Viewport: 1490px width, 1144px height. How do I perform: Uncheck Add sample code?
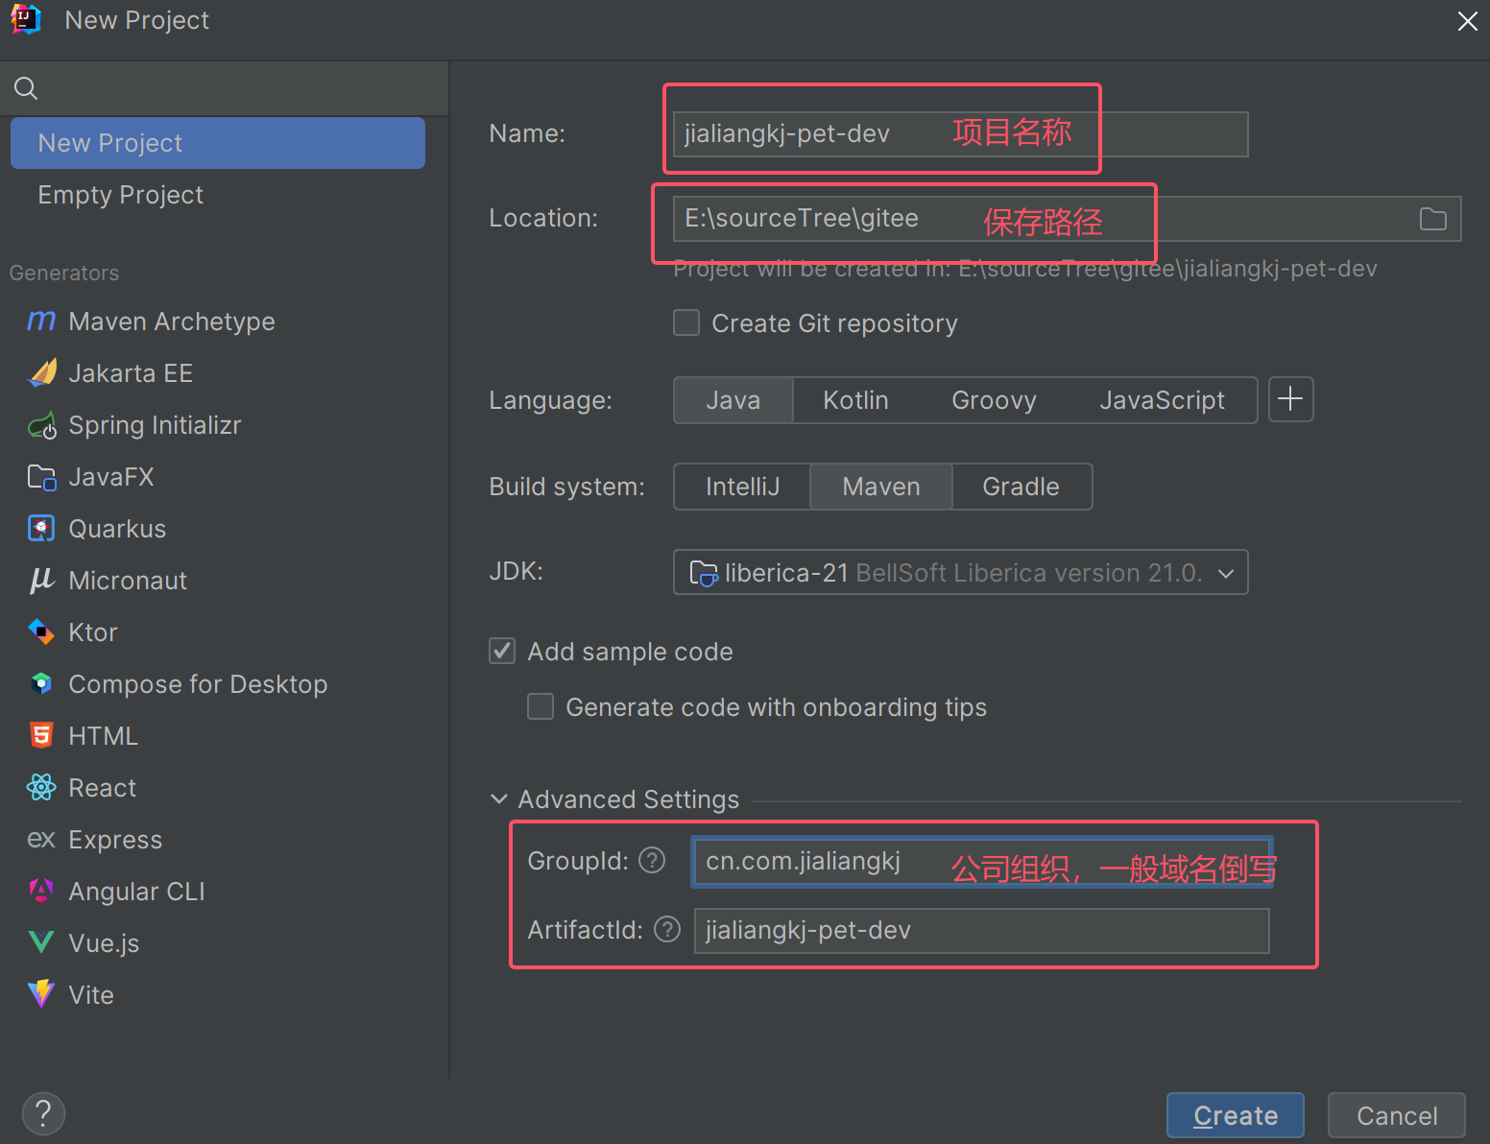[x=502, y=651]
